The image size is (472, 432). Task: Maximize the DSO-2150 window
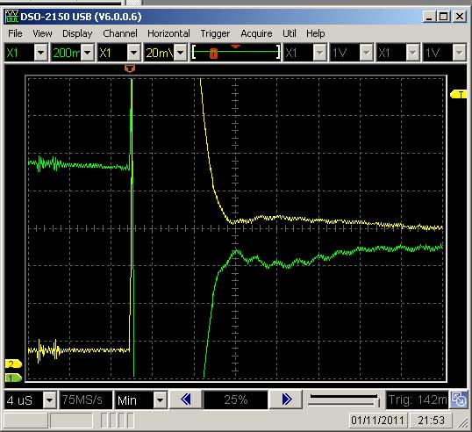[x=443, y=17]
